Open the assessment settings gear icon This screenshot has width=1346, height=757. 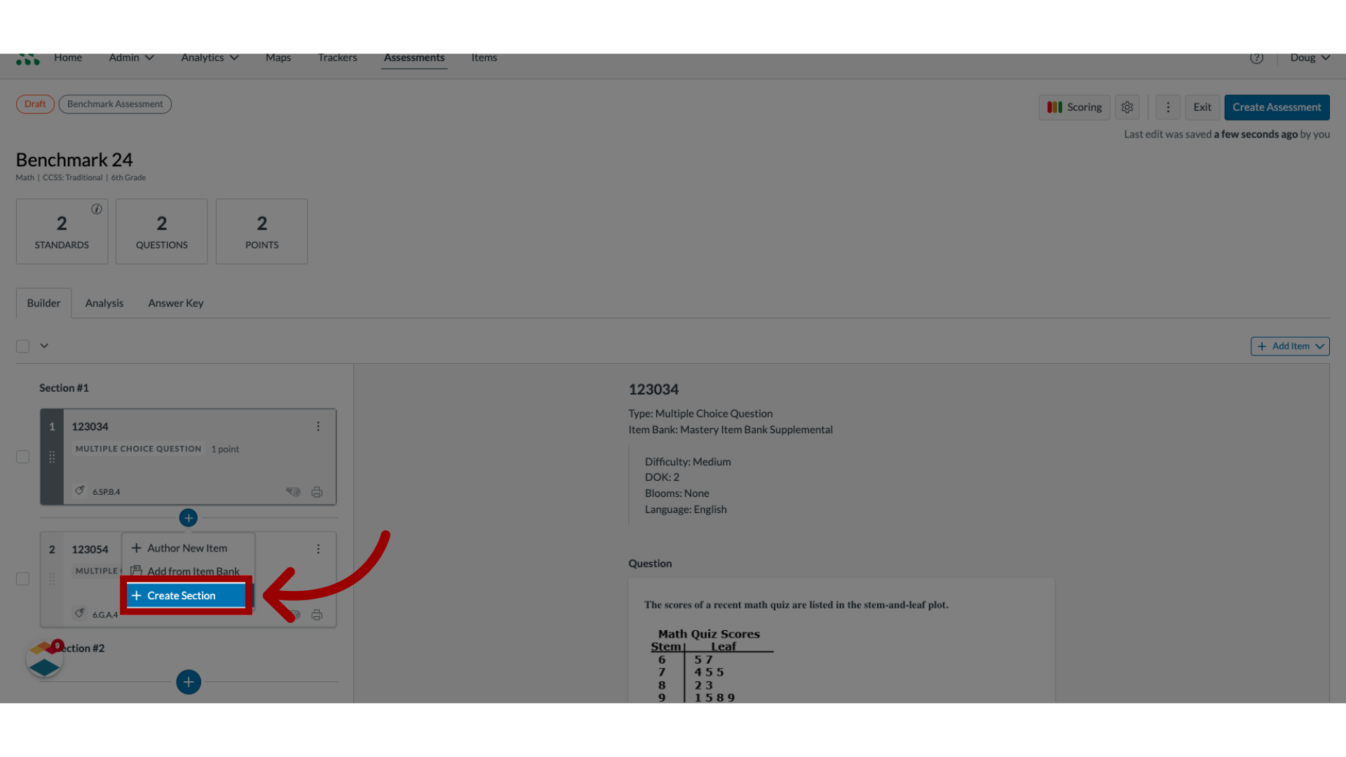[1127, 107]
